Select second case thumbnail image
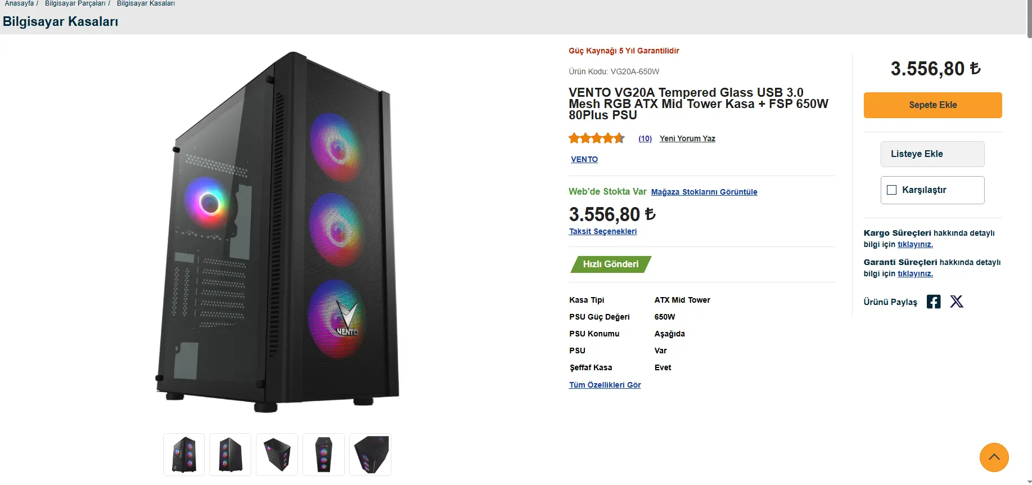Viewport: 1032px width, 485px height. pos(231,455)
